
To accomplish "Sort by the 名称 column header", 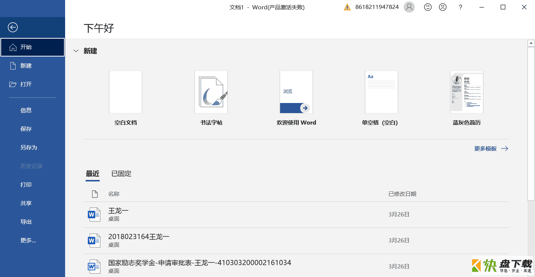I will click(114, 194).
